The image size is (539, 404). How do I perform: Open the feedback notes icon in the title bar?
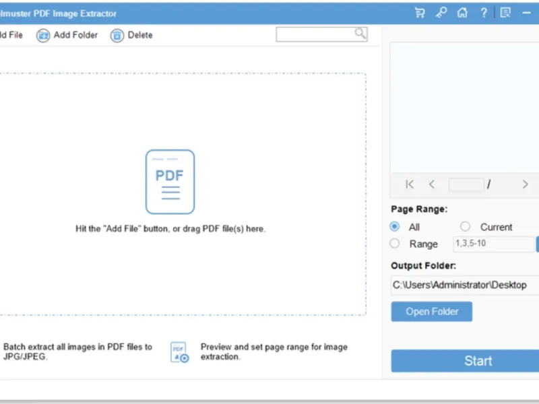tap(505, 13)
